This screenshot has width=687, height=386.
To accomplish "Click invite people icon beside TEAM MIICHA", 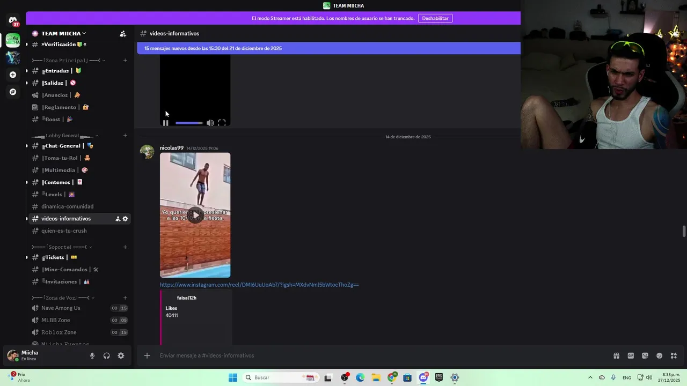I will (x=123, y=33).
